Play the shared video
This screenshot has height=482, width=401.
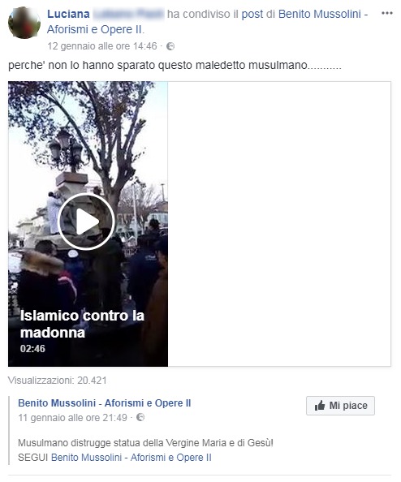tap(86, 222)
